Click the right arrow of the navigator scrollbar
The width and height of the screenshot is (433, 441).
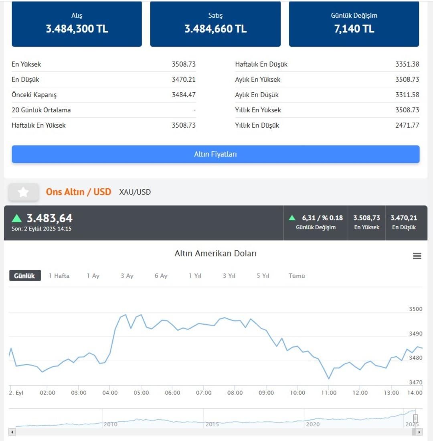(419, 432)
